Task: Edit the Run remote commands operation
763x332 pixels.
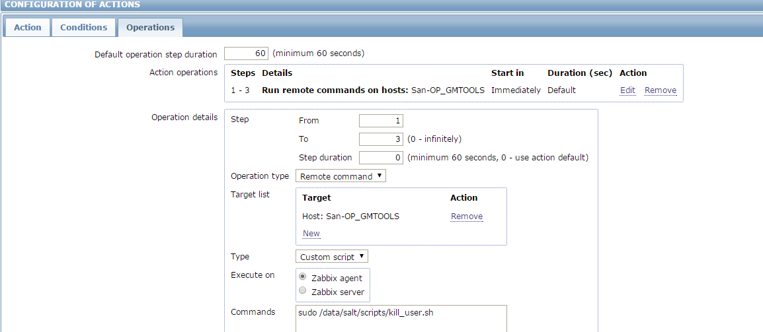Action: [x=627, y=90]
